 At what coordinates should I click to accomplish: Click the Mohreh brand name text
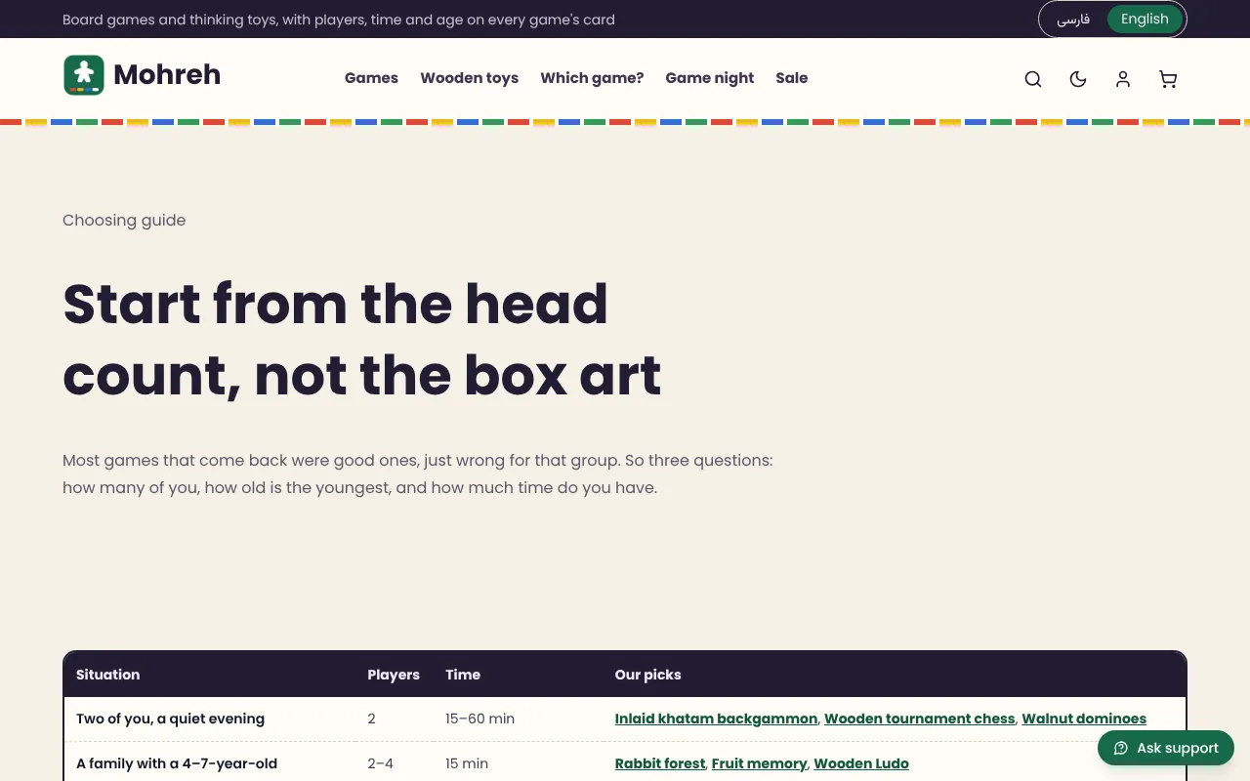(167, 75)
